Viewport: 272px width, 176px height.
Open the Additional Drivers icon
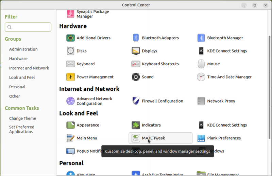[x=70, y=38]
